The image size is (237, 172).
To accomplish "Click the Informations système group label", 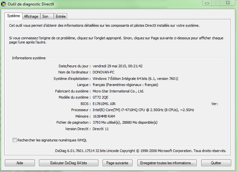I will [29, 58].
